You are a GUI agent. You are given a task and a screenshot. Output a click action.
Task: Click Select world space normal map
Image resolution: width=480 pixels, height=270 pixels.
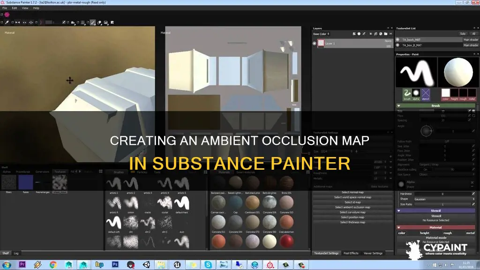tap(352, 197)
